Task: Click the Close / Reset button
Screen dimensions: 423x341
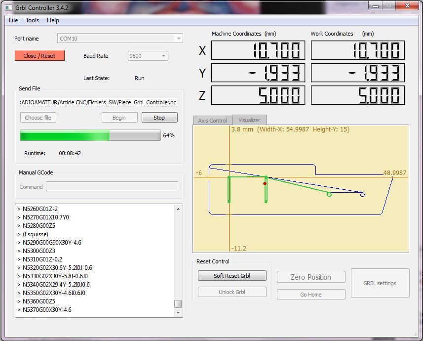Action: coord(39,56)
